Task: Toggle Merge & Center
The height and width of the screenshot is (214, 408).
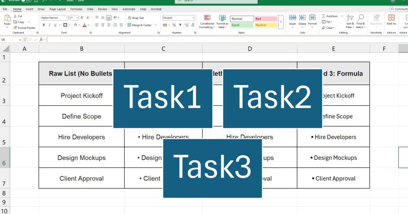Action: [140, 25]
